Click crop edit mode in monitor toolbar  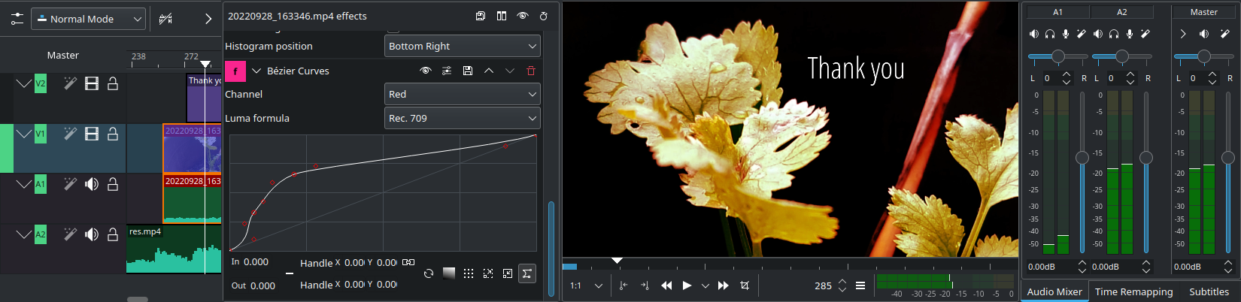(x=745, y=285)
